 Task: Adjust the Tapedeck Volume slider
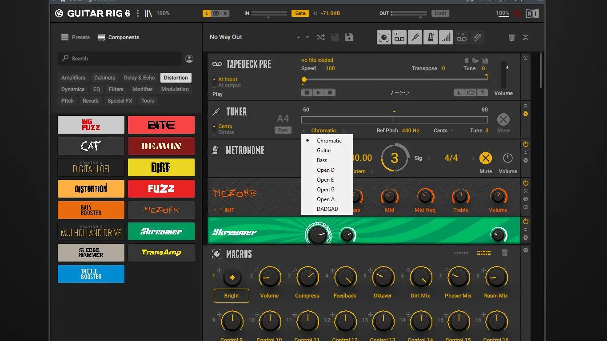[503, 75]
